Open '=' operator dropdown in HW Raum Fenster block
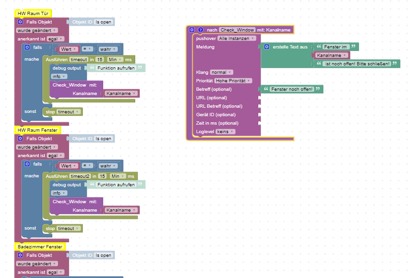 (x=87, y=166)
